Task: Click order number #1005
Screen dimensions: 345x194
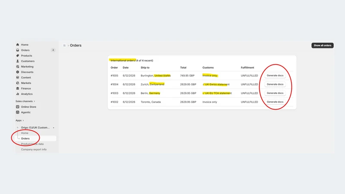Action: [114, 76]
